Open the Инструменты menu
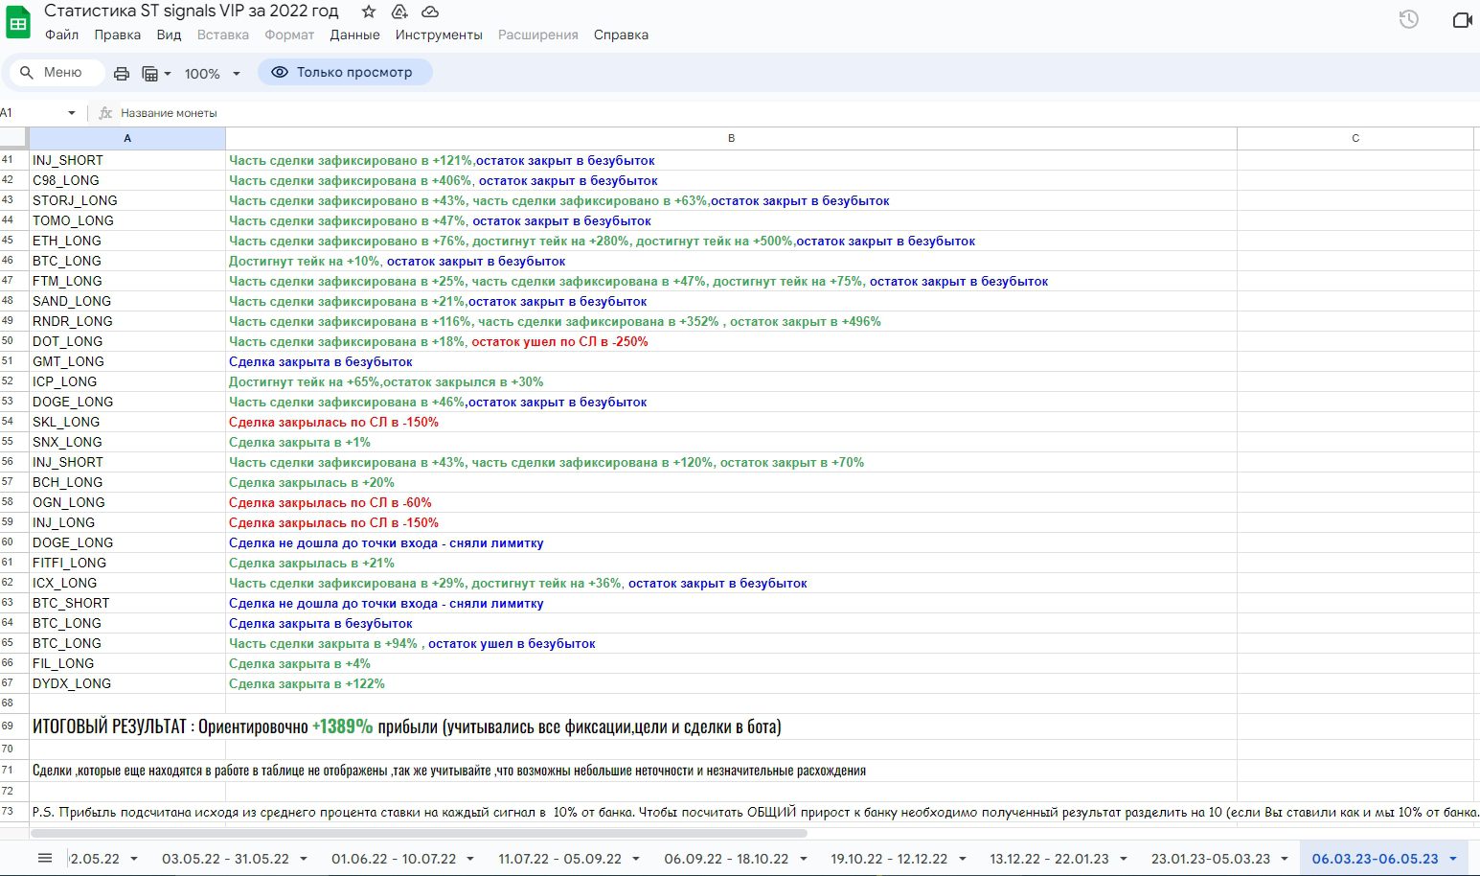Screen dimensions: 1480x876 [x=439, y=35]
